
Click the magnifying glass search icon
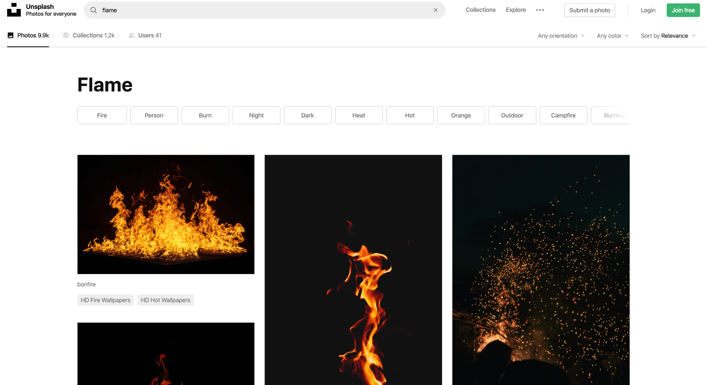pos(94,10)
